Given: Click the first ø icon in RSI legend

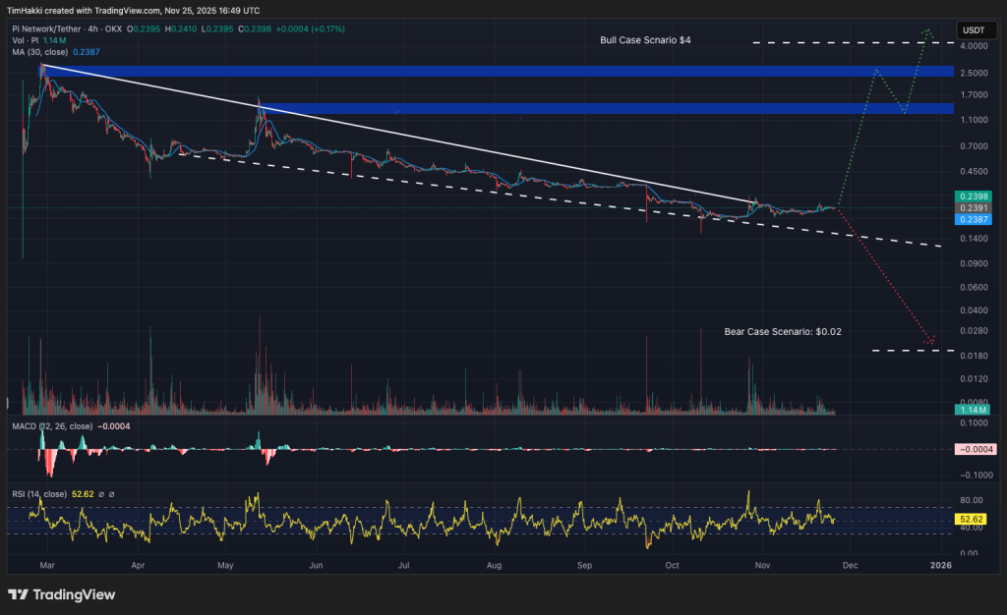Looking at the screenshot, I should tap(101, 494).
